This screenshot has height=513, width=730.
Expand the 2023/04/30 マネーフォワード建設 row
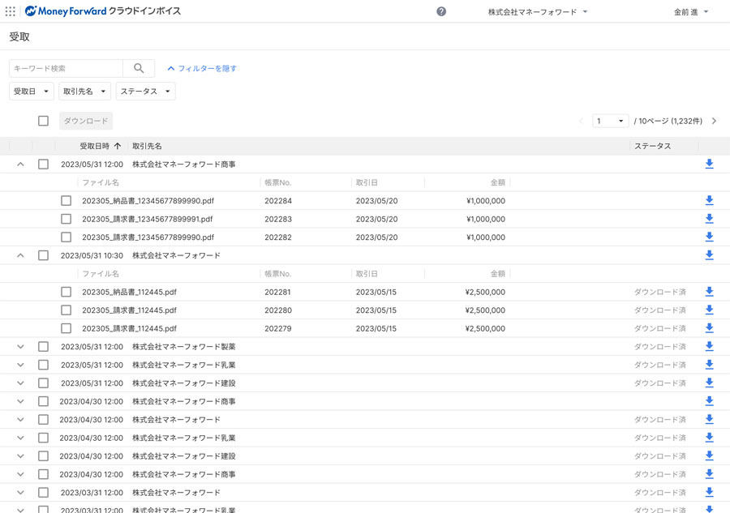(20, 455)
